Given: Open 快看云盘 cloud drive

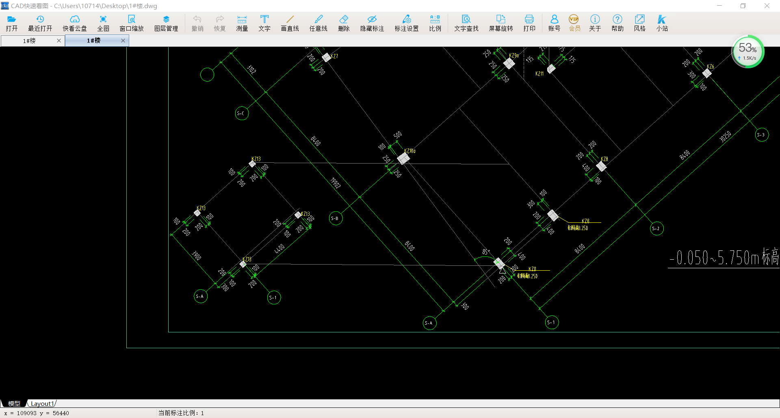Looking at the screenshot, I should click(x=75, y=23).
